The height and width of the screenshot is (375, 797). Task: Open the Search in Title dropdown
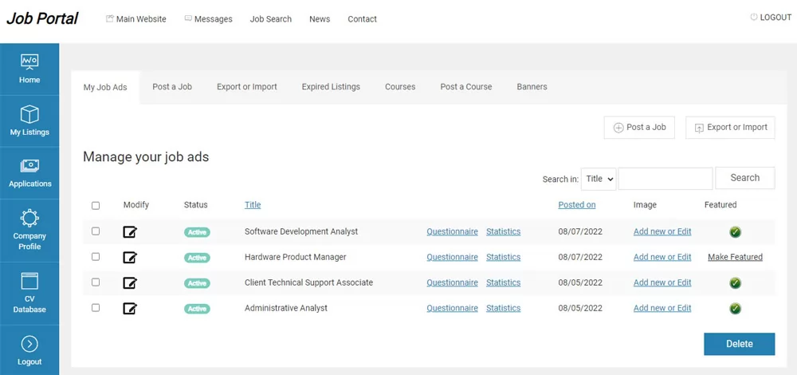pos(599,179)
